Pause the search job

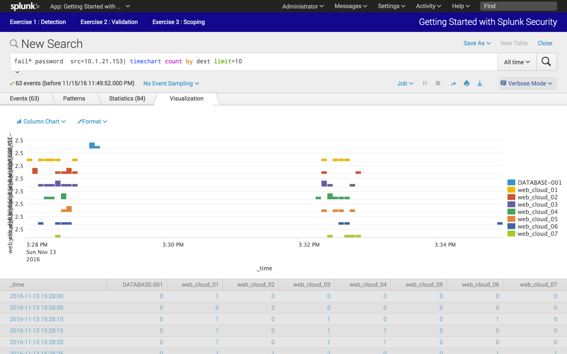point(425,83)
